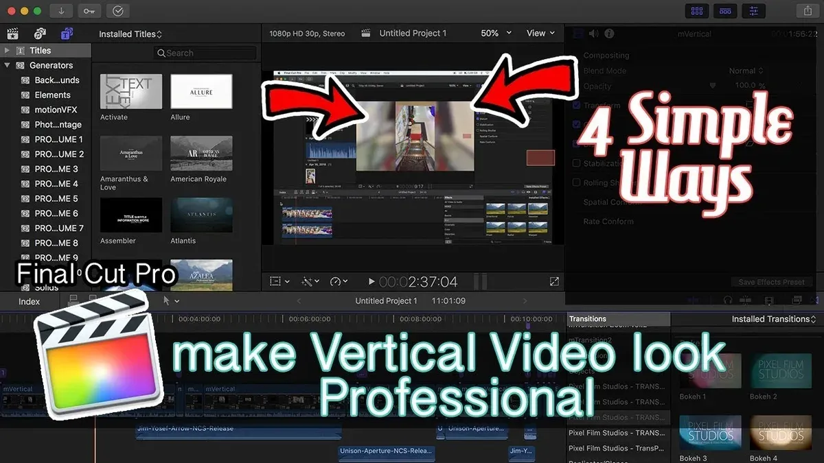Select the Allure title thumbnail
Screen dimensions: 824x463
201,92
